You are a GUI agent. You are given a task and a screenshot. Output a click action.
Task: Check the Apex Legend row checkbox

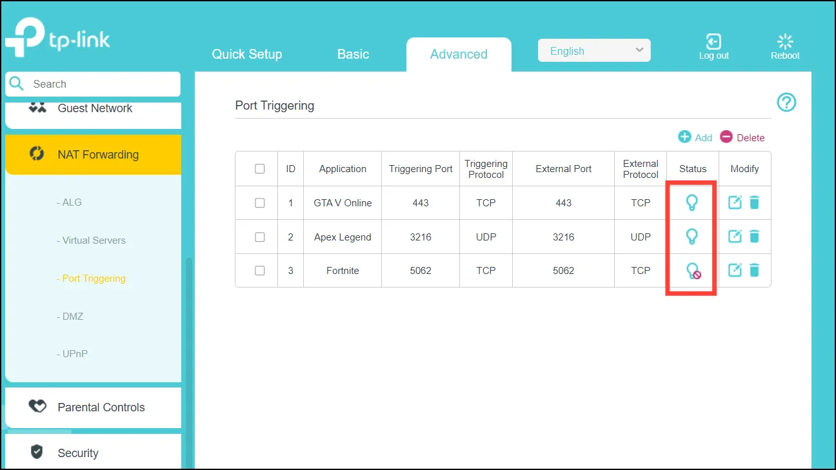point(260,237)
